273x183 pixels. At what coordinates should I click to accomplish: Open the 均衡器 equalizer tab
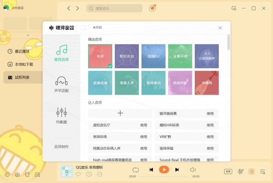coord(61,116)
